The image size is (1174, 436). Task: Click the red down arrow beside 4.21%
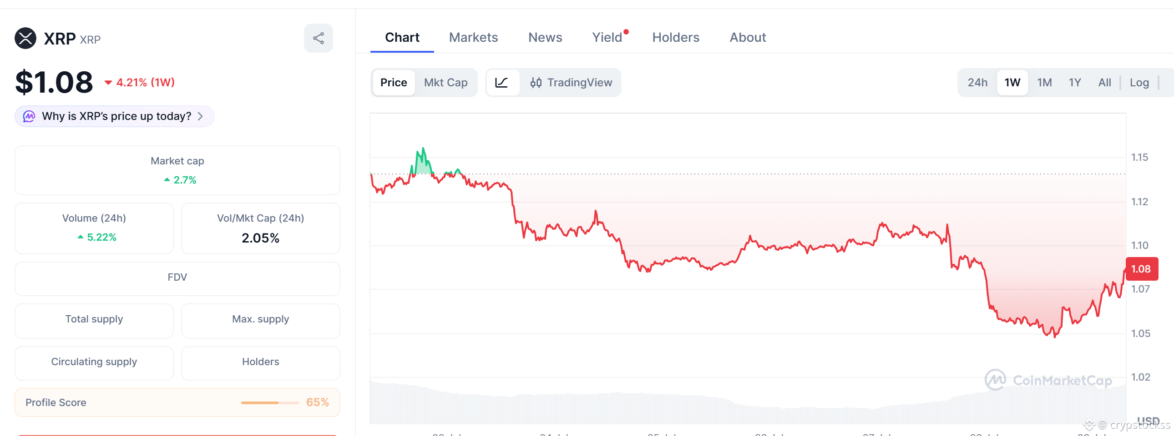click(x=108, y=83)
